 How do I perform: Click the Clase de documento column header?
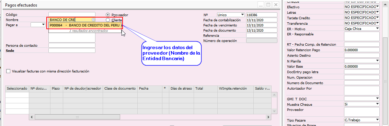tap(120, 89)
